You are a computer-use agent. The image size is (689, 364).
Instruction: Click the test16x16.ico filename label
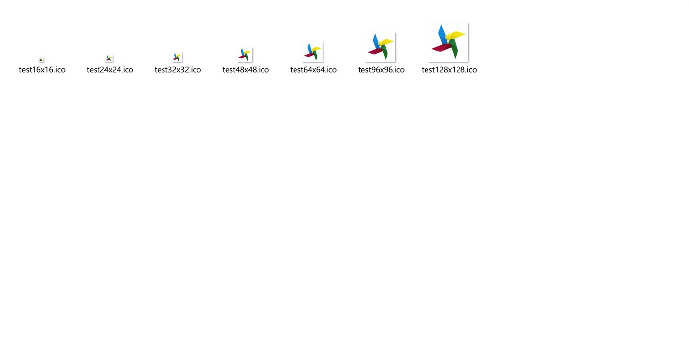point(42,70)
